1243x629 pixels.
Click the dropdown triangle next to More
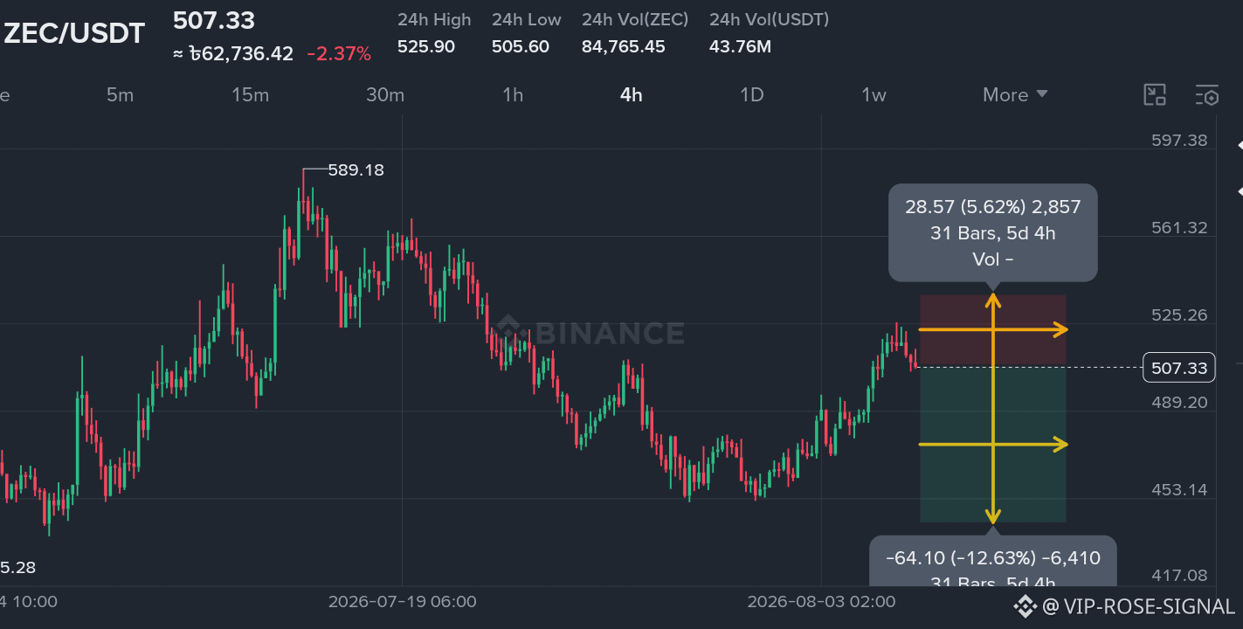click(x=1041, y=94)
